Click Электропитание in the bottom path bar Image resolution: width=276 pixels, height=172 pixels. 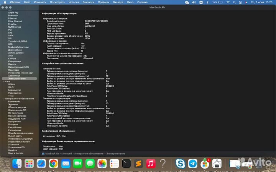pos(116,154)
